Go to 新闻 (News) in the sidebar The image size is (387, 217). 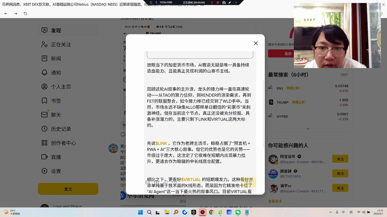[x=68, y=59]
